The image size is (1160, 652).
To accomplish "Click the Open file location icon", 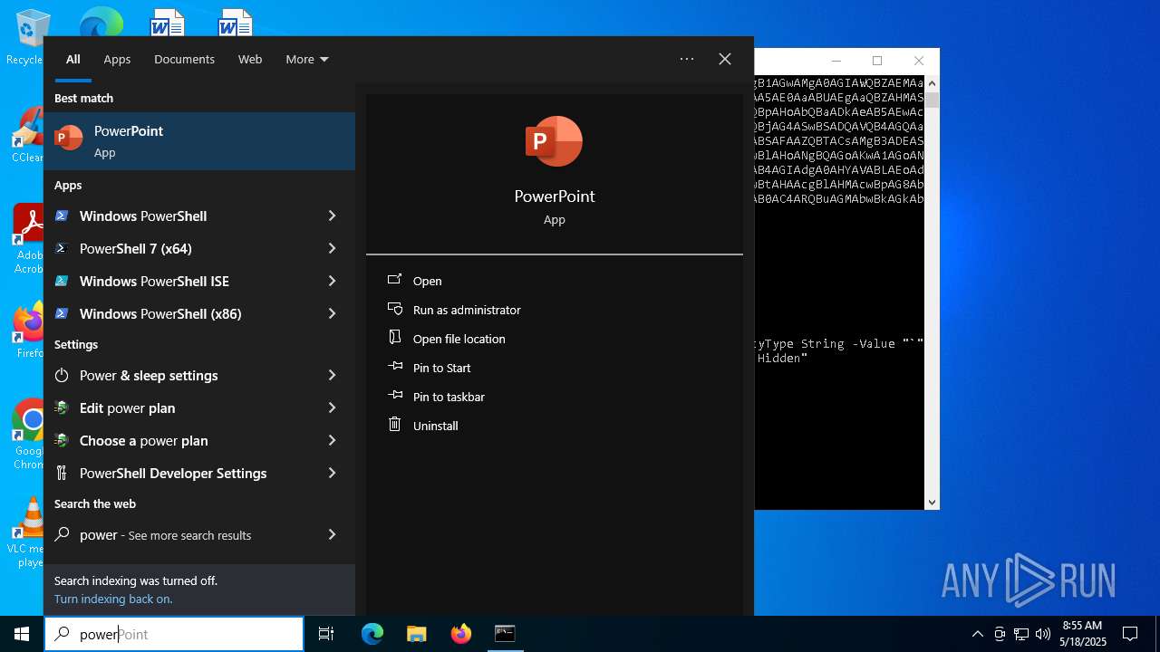I will pyautogui.click(x=394, y=338).
